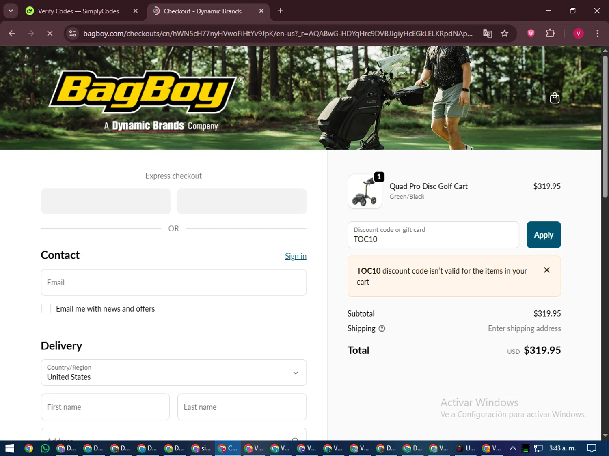Click the Discount code or gift card field

tap(433, 235)
